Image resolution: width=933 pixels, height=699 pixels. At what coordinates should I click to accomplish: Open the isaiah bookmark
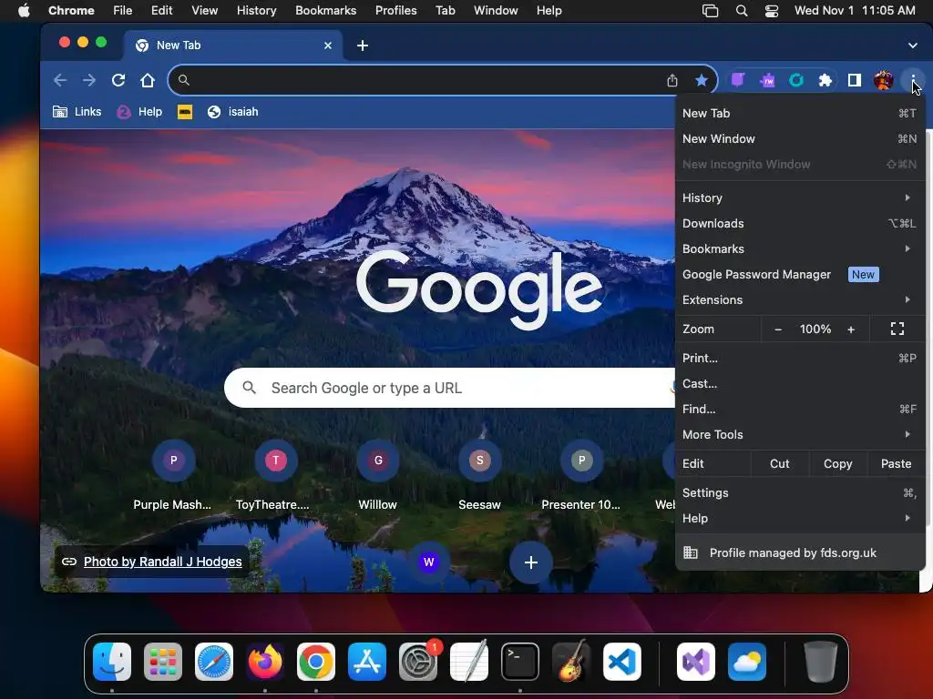coord(232,112)
